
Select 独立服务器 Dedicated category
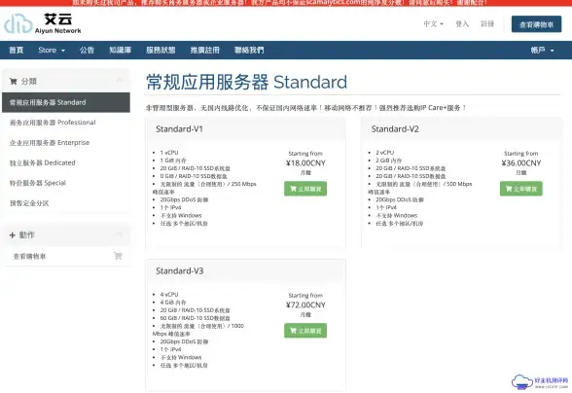(66, 162)
